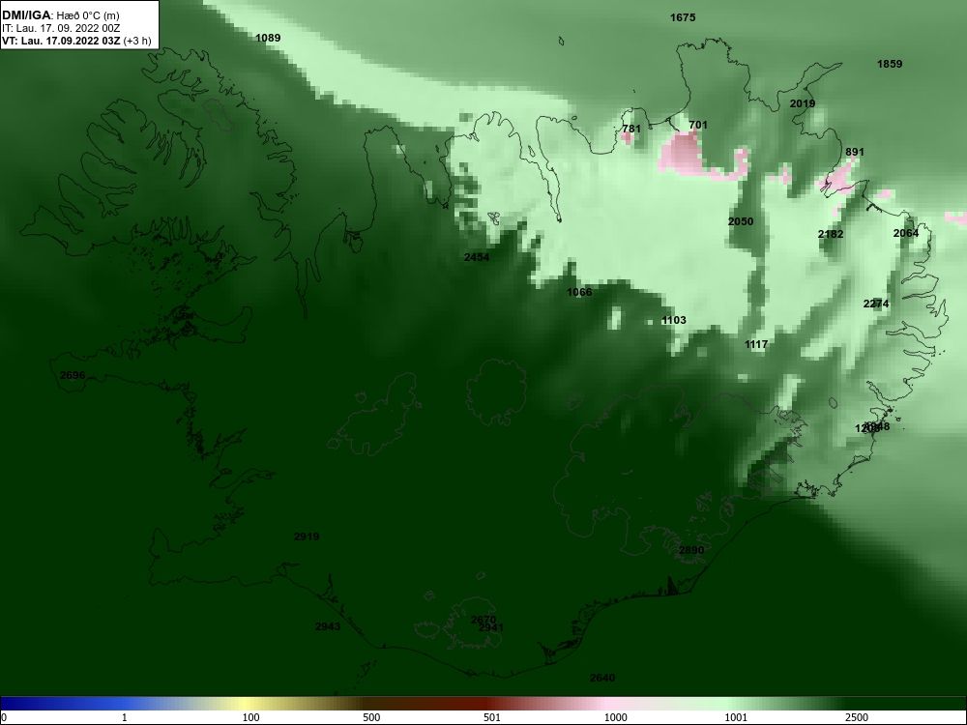967x725 pixels.
Task: Click the legend label 0
Action: click(x=4, y=717)
